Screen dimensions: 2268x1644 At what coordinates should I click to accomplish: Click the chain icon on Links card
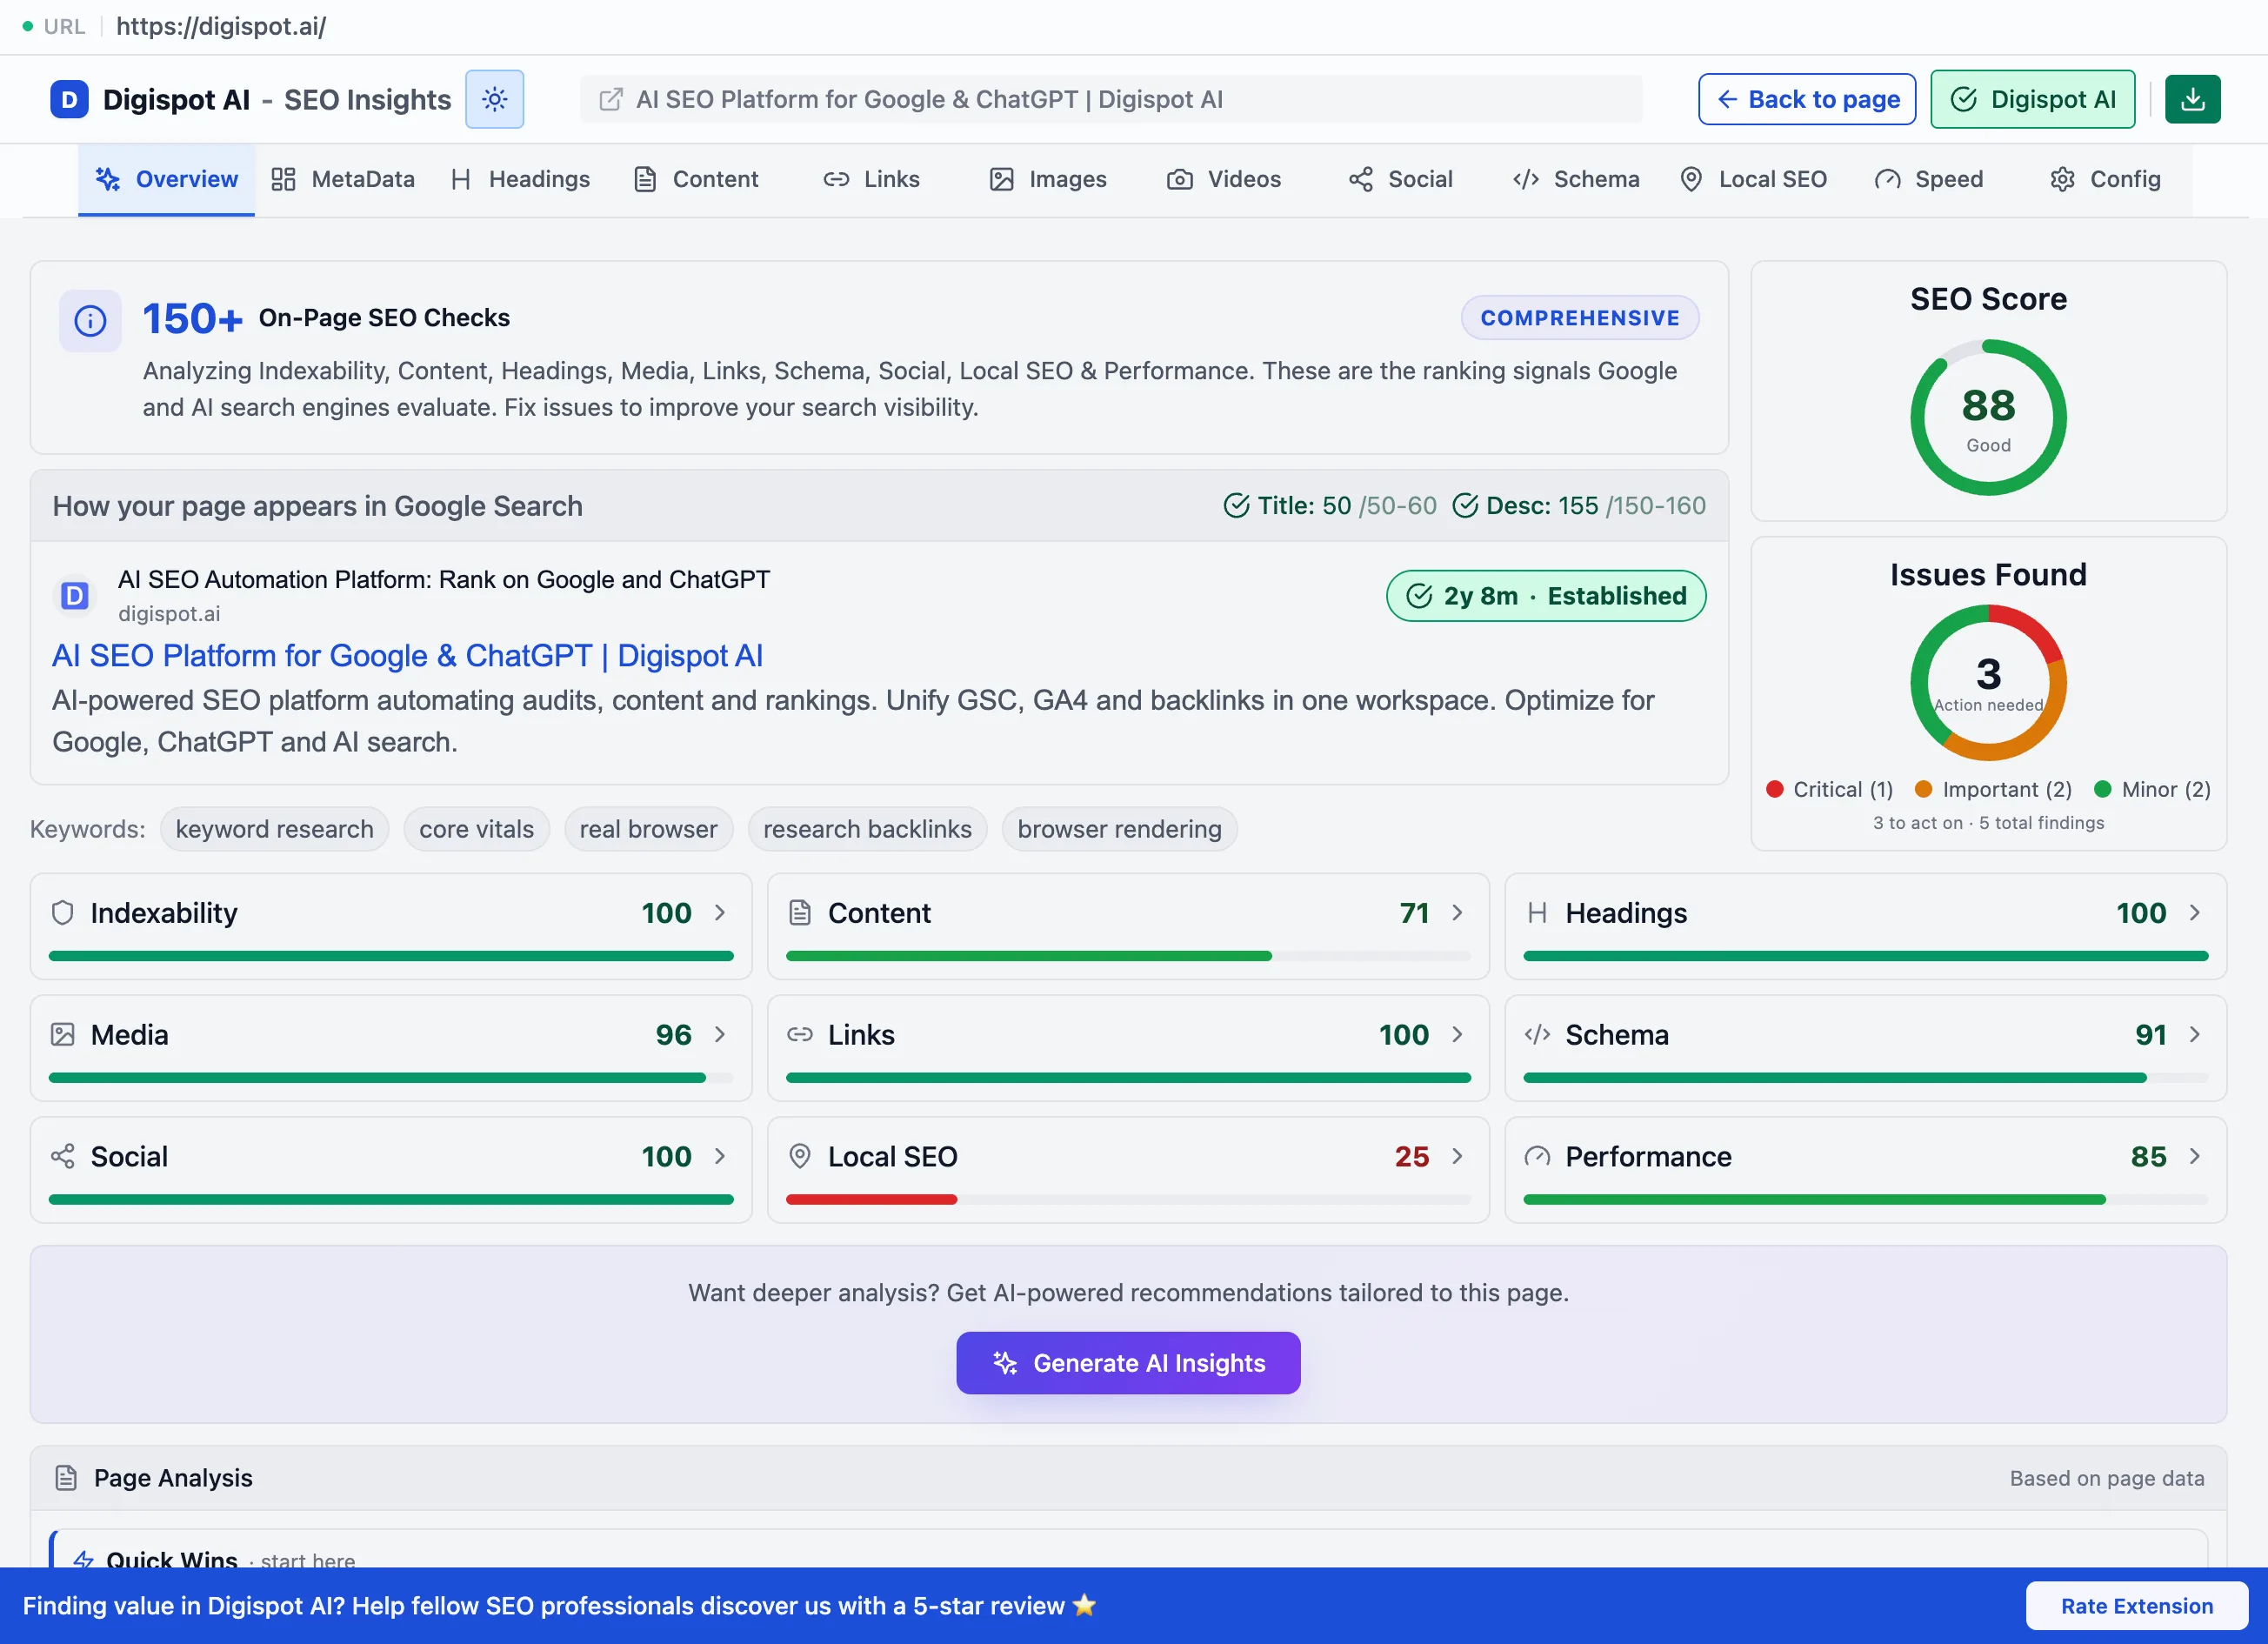click(800, 1034)
